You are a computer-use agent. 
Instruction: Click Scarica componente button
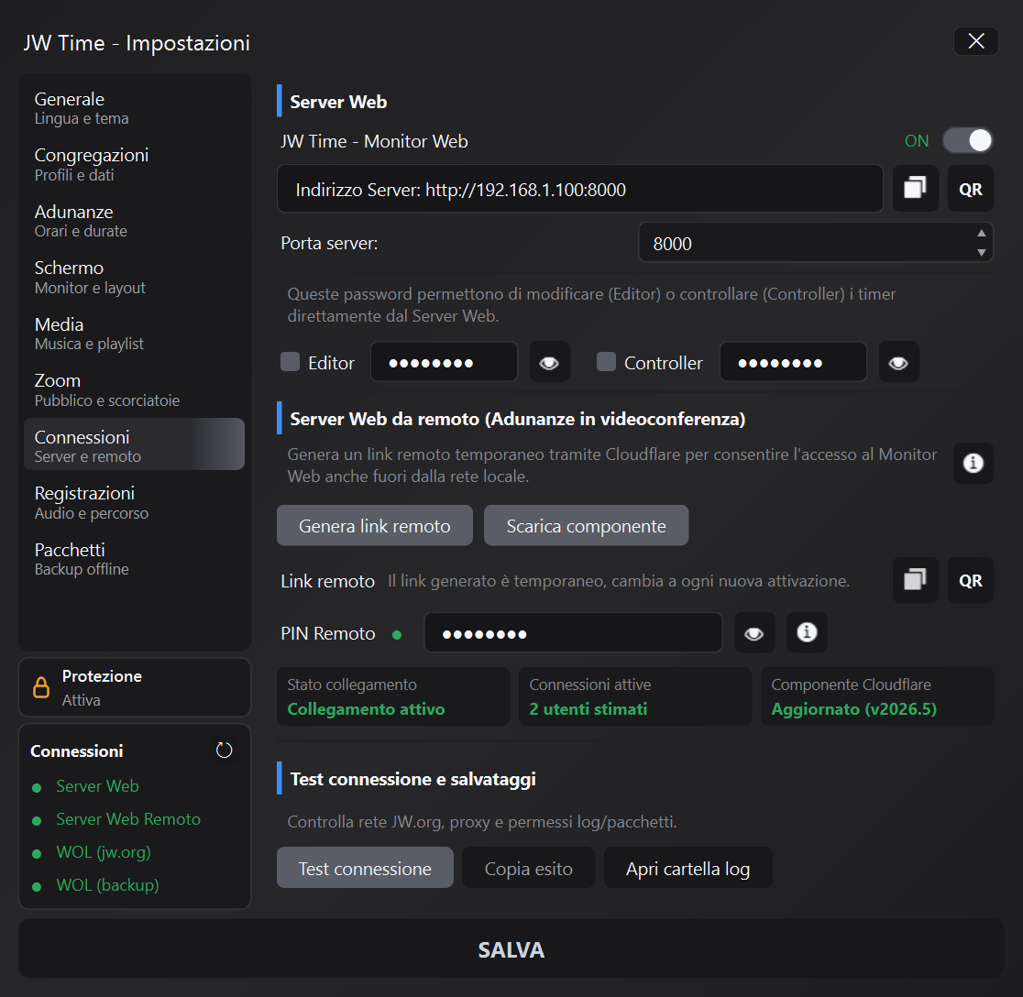click(x=586, y=526)
